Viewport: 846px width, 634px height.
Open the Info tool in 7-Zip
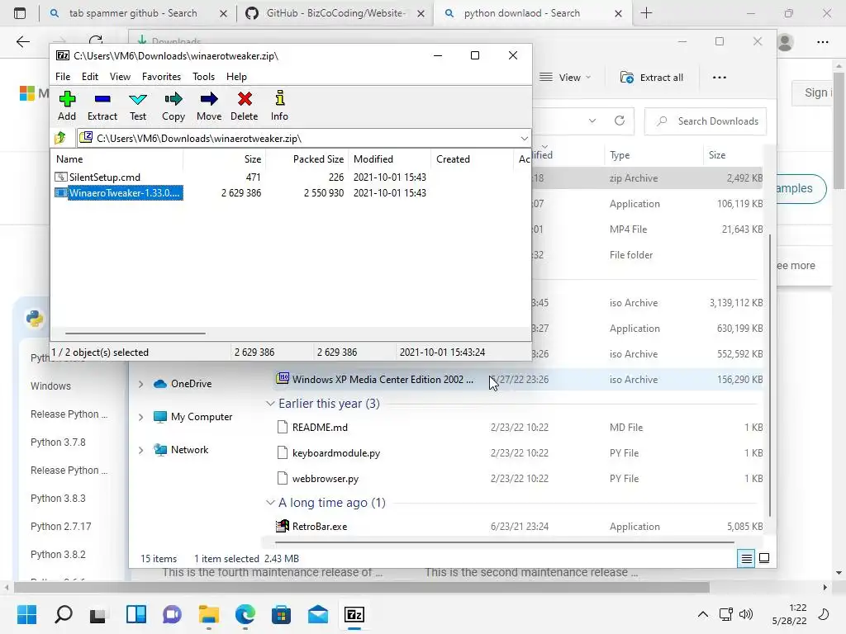pyautogui.click(x=279, y=106)
